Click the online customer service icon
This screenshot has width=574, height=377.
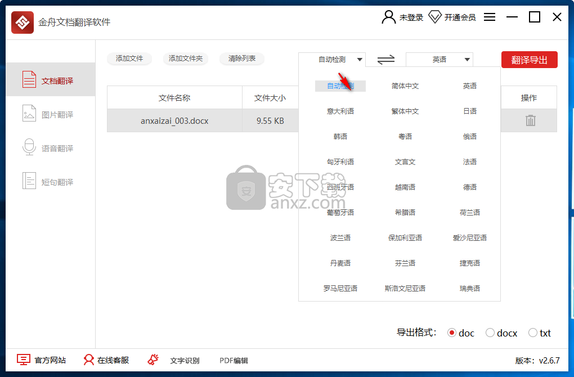tap(88, 360)
